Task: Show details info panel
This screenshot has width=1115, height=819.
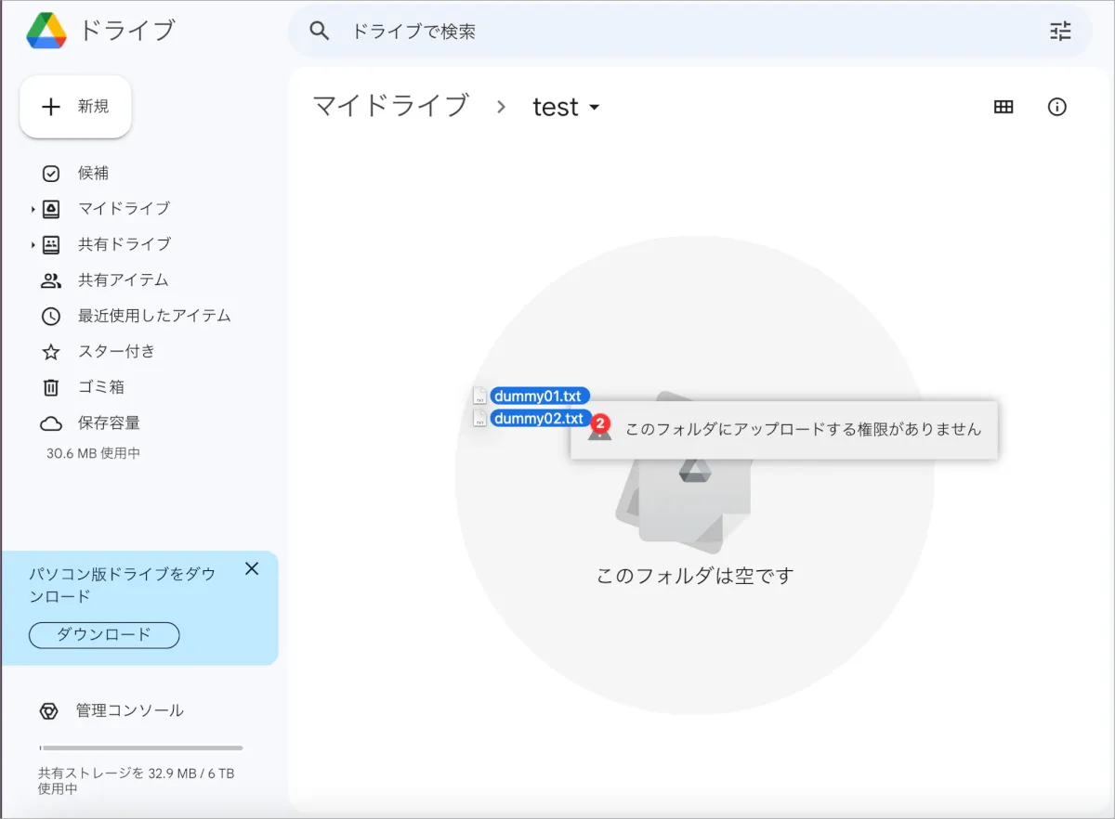Action: [x=1056, y=107]
